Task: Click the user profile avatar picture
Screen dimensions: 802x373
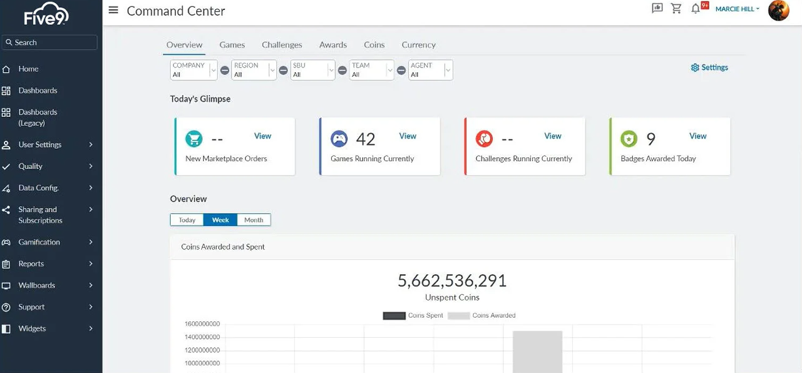Action: tap(778, 10)
